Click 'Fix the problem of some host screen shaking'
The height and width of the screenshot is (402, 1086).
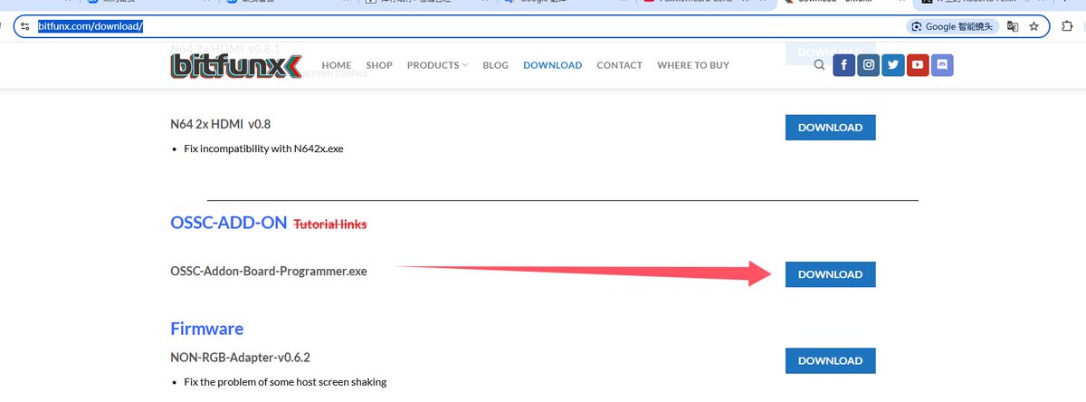[x=284, y=381]
